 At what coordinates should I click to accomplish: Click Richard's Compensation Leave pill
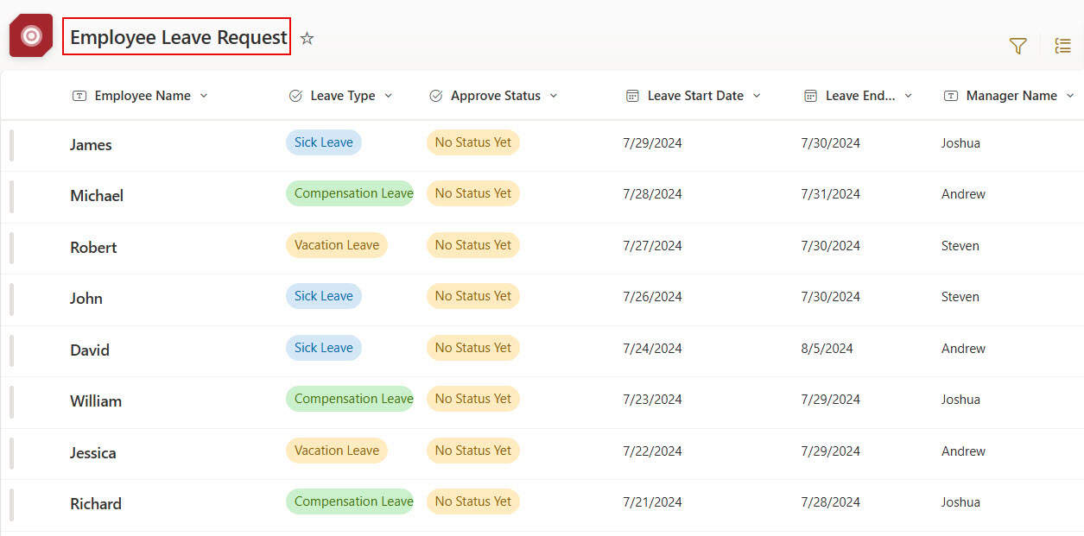pos(350,501)
